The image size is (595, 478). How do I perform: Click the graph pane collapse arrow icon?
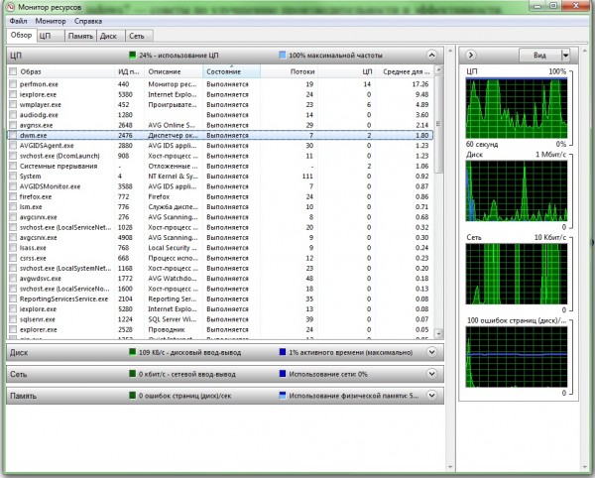coord(470,55)
